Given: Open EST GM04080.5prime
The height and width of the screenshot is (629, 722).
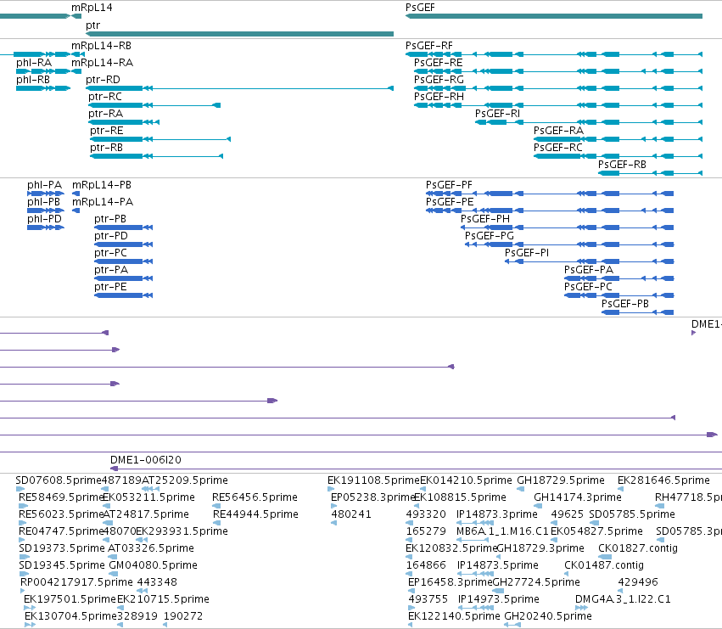Looking at the screenshot, I should tap(153, 565).
